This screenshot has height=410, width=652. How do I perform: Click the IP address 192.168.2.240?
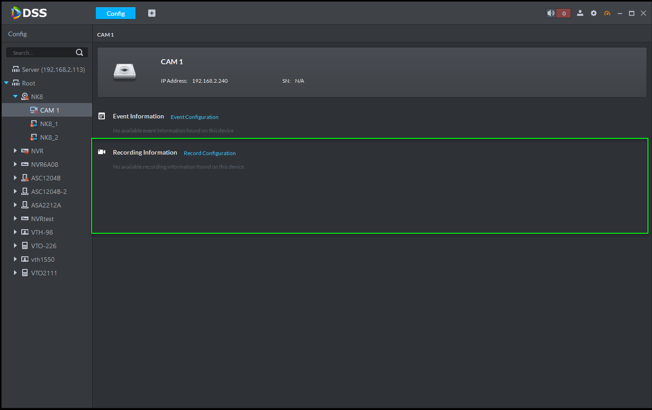click(210, 81)
